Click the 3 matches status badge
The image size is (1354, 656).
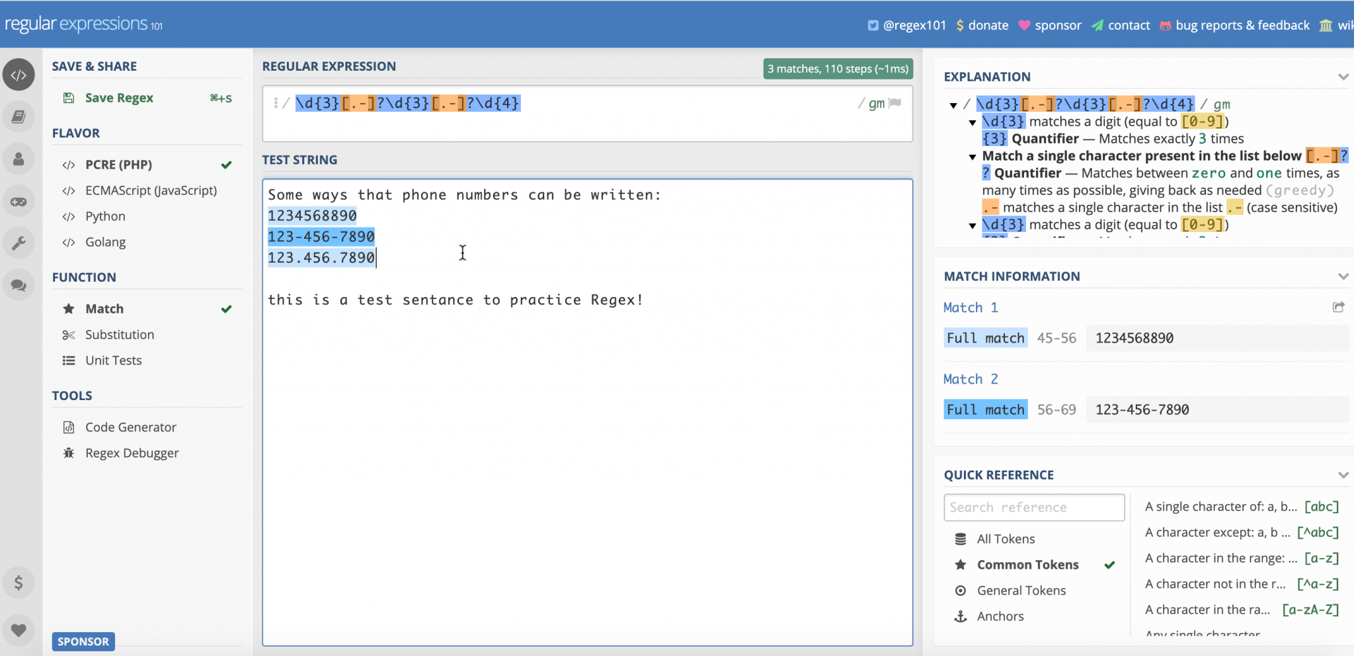837,68
